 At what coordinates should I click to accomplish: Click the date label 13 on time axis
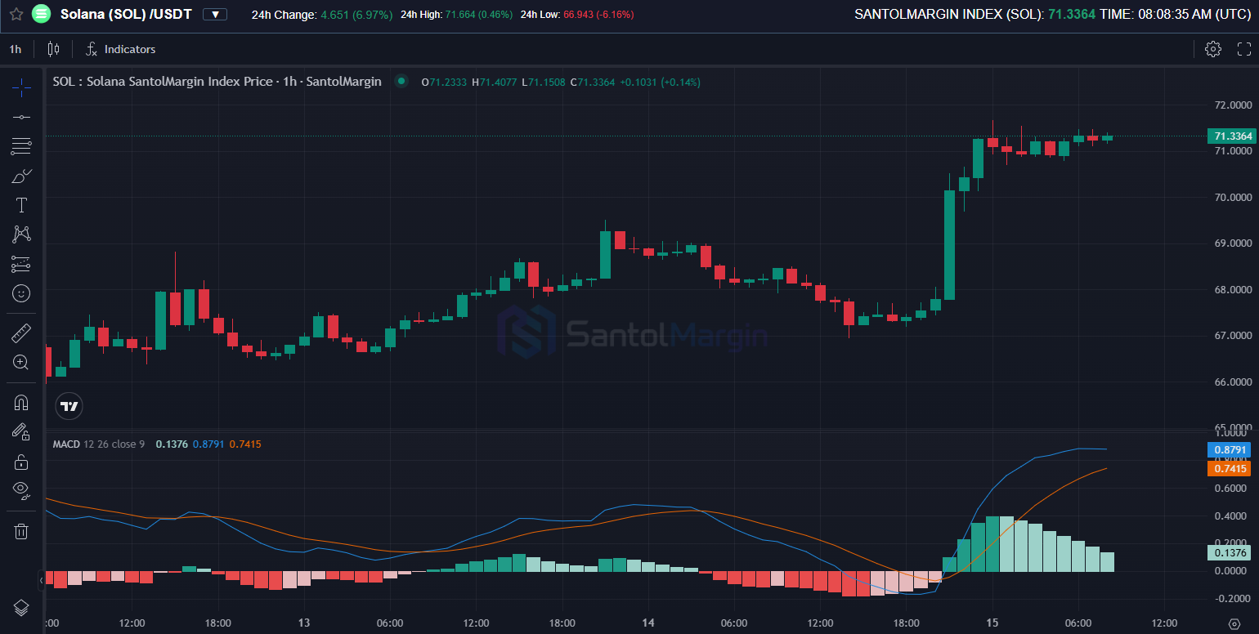[304, 623]
